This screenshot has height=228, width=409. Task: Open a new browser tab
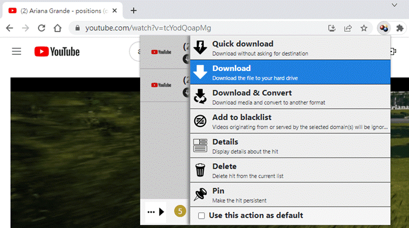click(133, 10)
